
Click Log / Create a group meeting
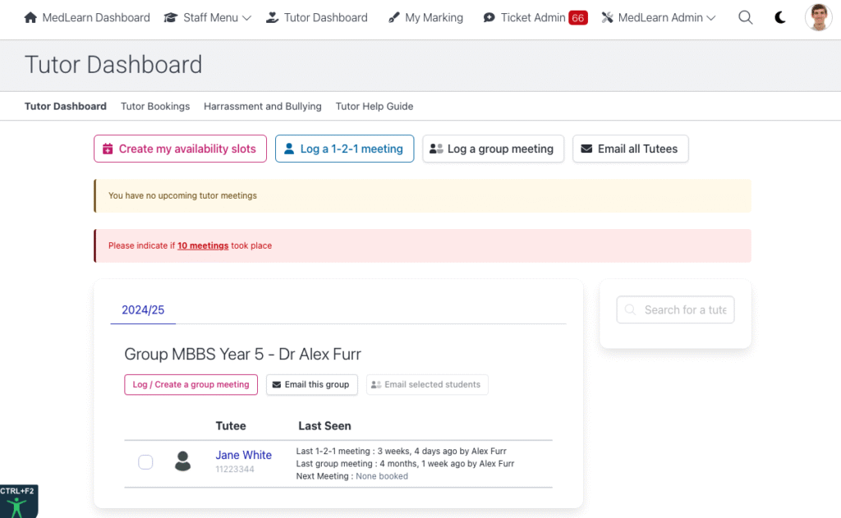pos(191,384)
